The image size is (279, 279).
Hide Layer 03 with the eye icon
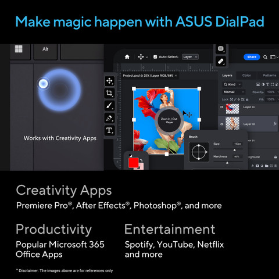coord(221,107)
